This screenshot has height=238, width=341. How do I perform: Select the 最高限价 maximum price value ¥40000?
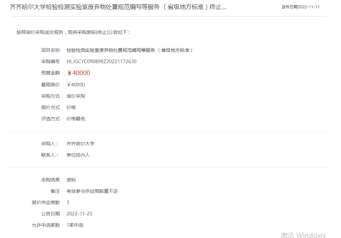77,85
